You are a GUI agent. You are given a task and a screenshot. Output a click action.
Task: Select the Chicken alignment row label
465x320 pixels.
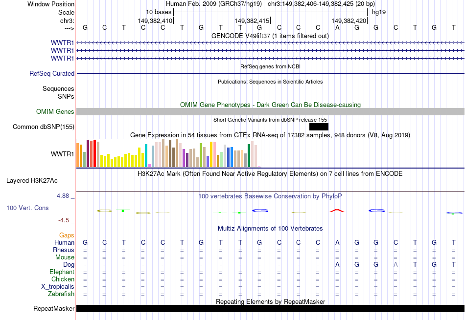(x=63, y=279)
